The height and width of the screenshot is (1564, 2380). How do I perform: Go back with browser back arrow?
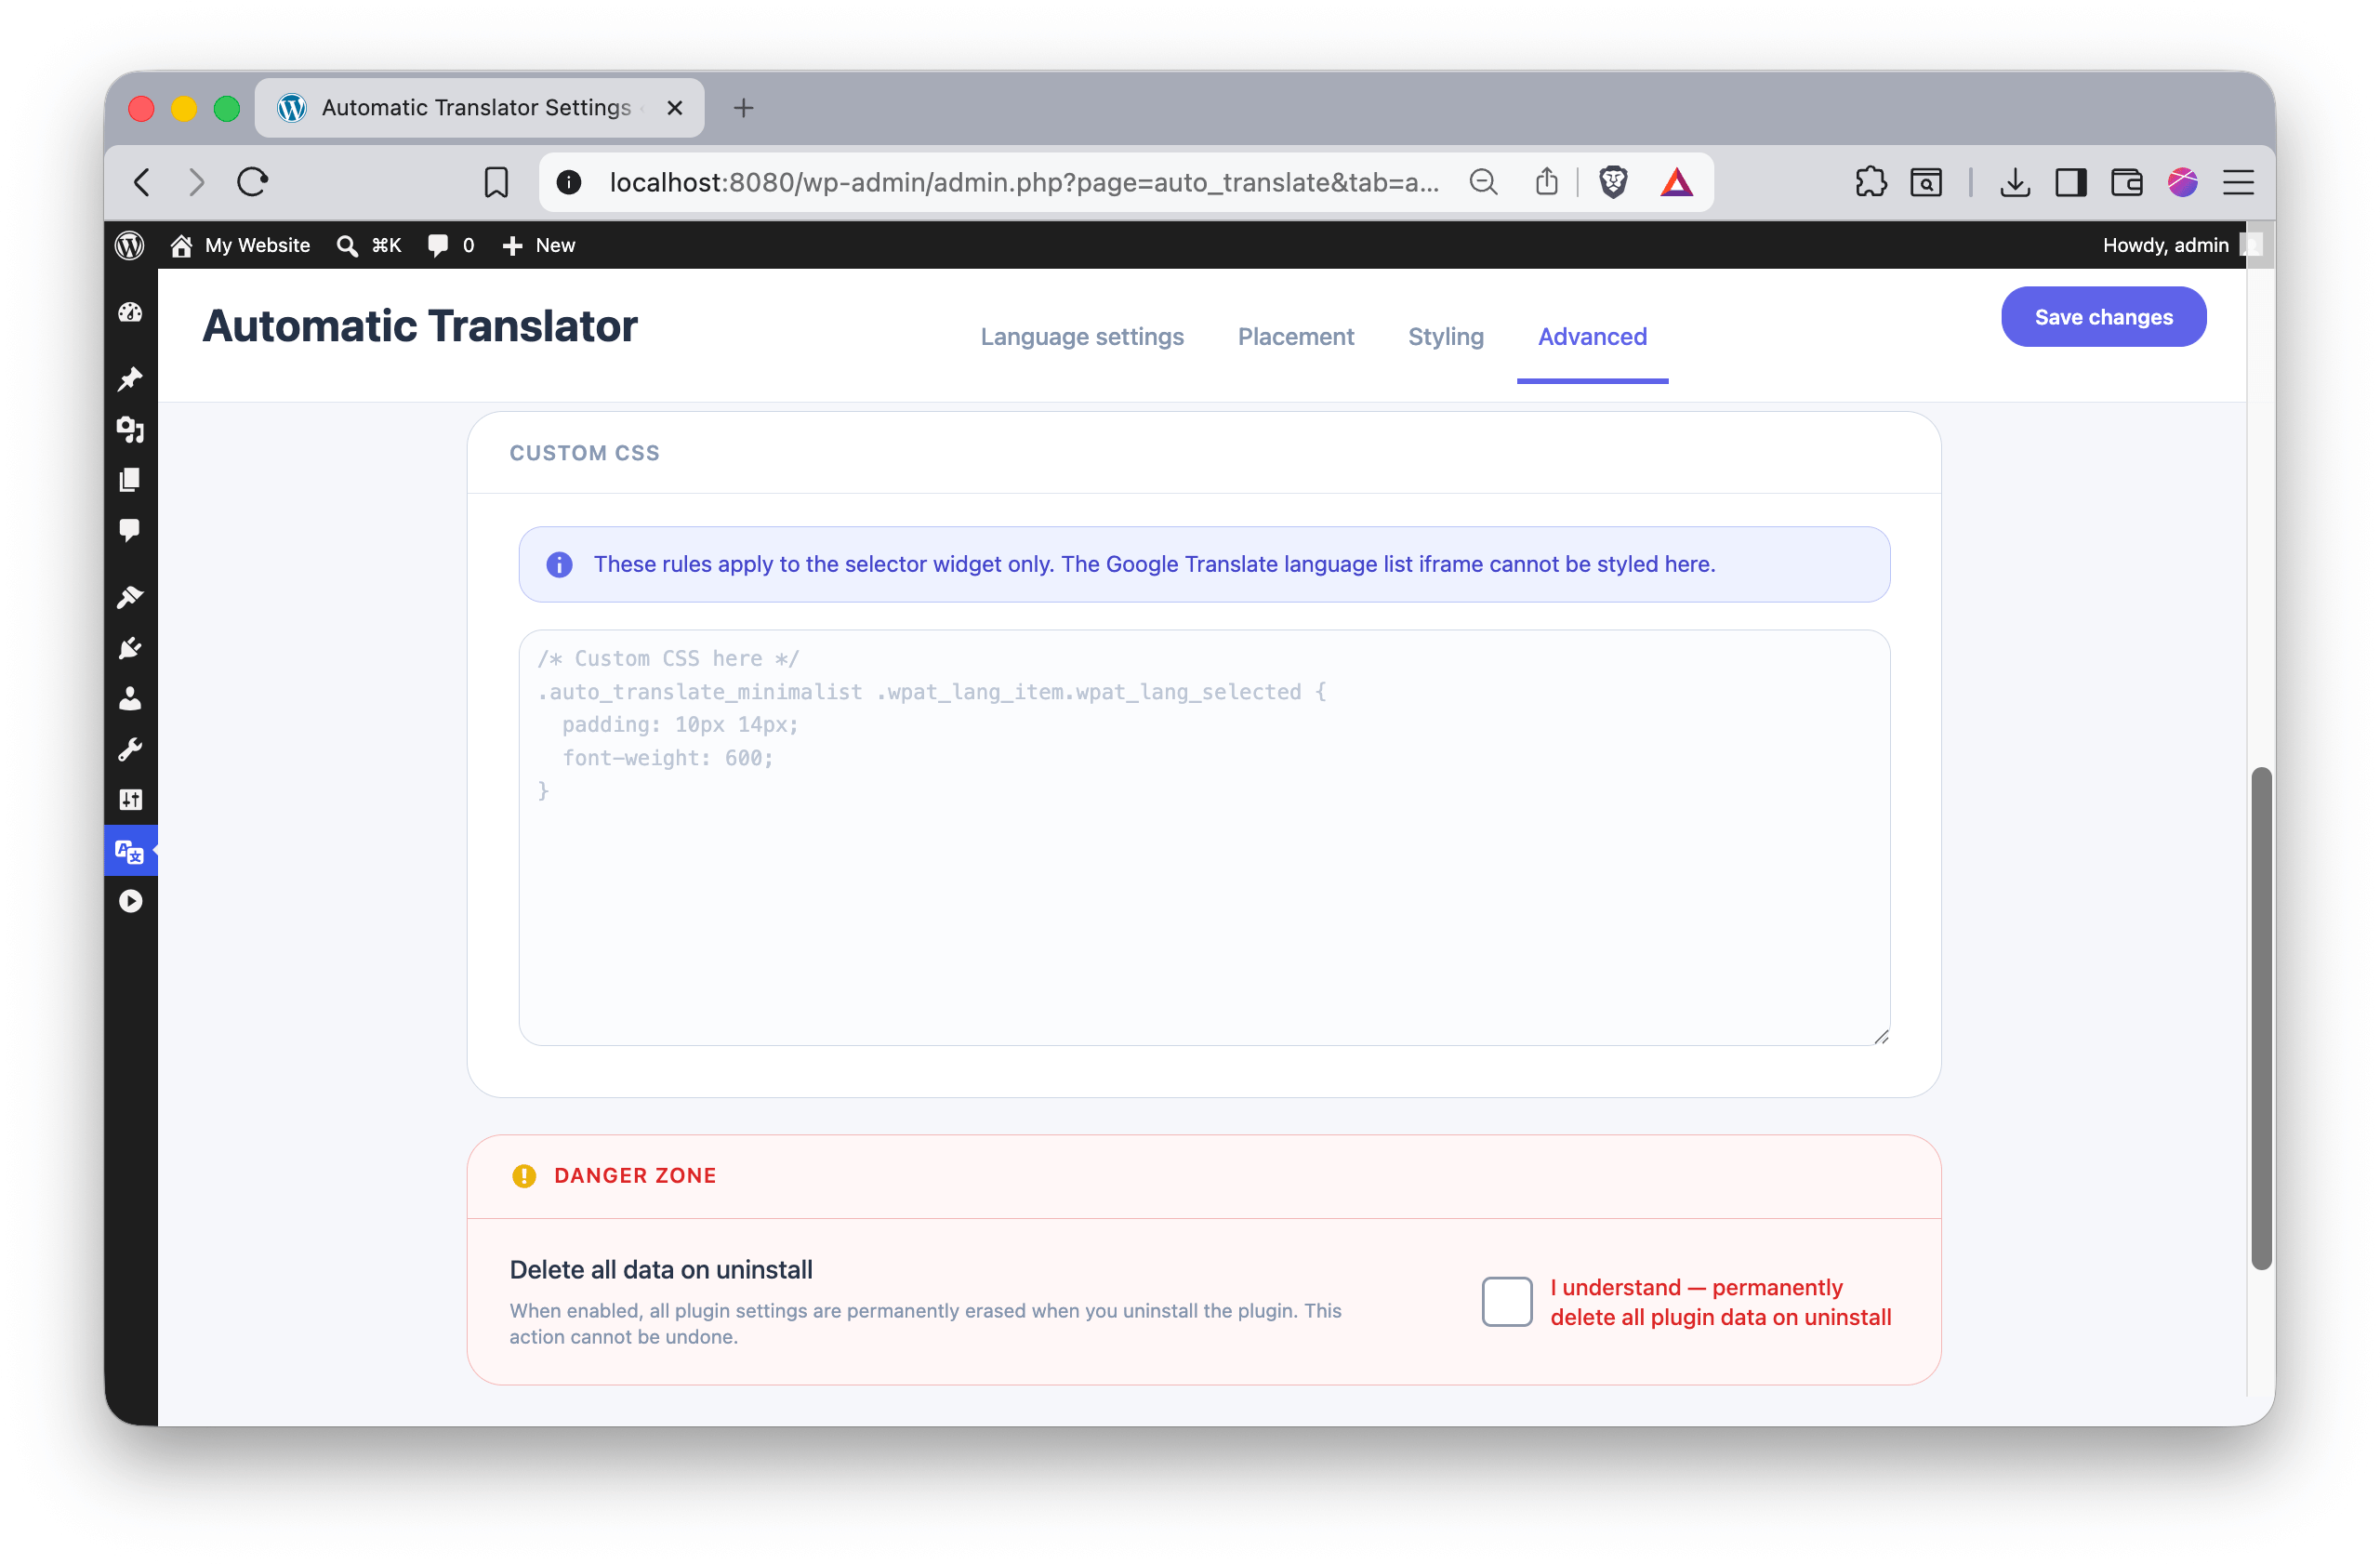[143, 182]
